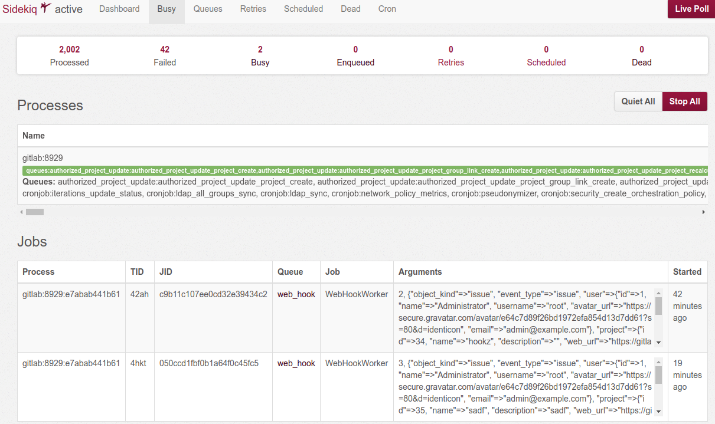The height and width of the screenshot is (424, 715).
Task: Open the Cron tab
Action: pyautogui.click(x=387, y=9)
